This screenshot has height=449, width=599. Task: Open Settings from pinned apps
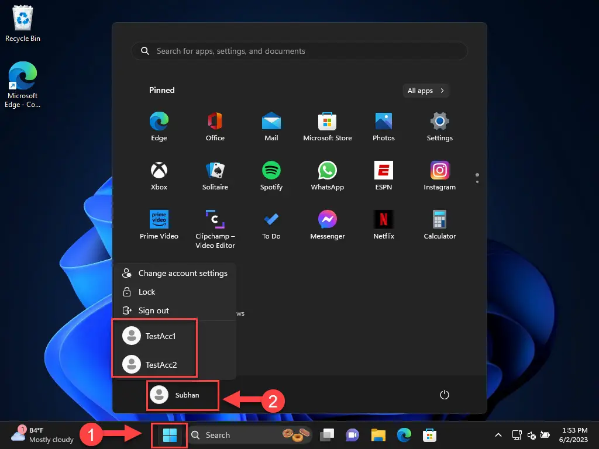click(440, 127)
